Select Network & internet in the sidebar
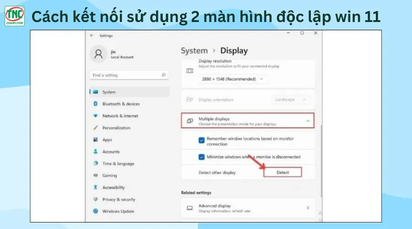The image size is (412, 229). pos(129,115)
